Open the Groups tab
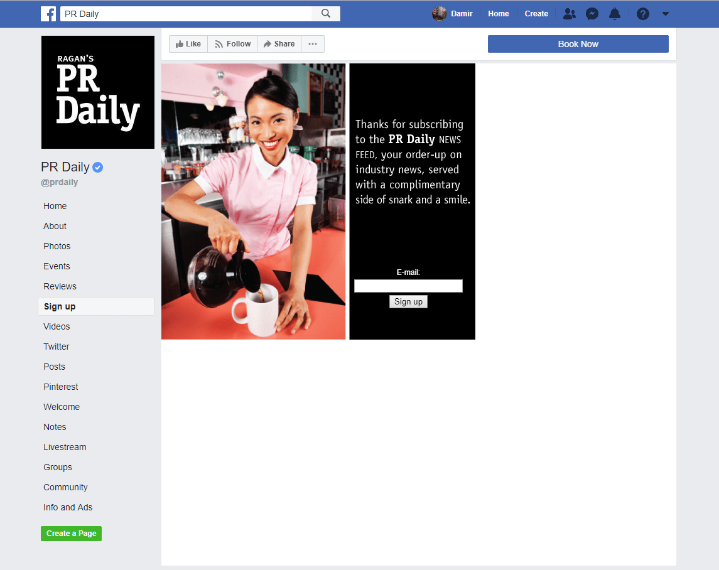 click(x=58, y=467)
